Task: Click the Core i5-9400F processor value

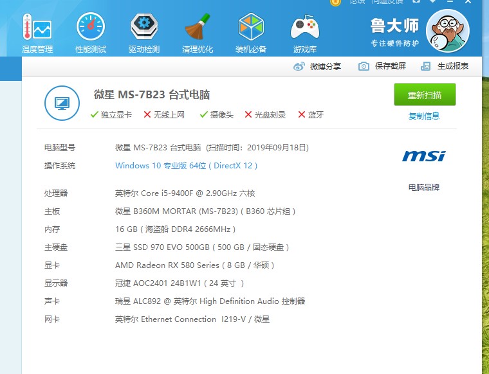Action: point(185,193)
